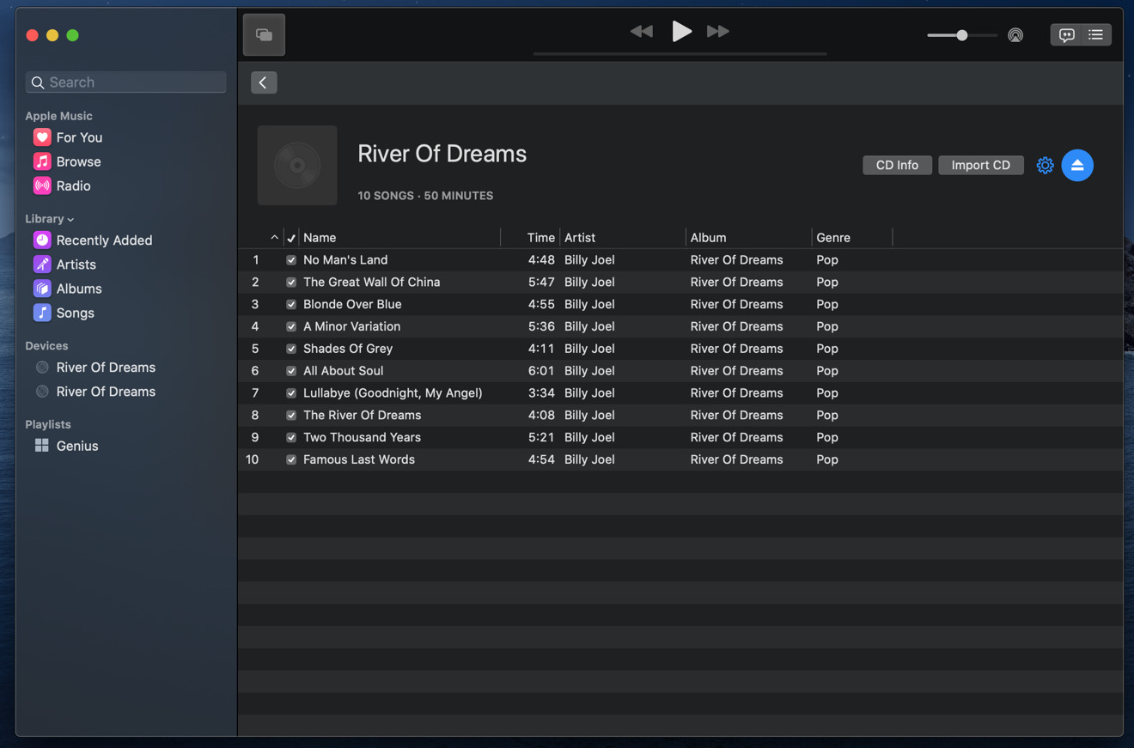Click the 6:01 time value
Image resolution: width=1134 pixels, height=748 pixels.
[541, 371]
